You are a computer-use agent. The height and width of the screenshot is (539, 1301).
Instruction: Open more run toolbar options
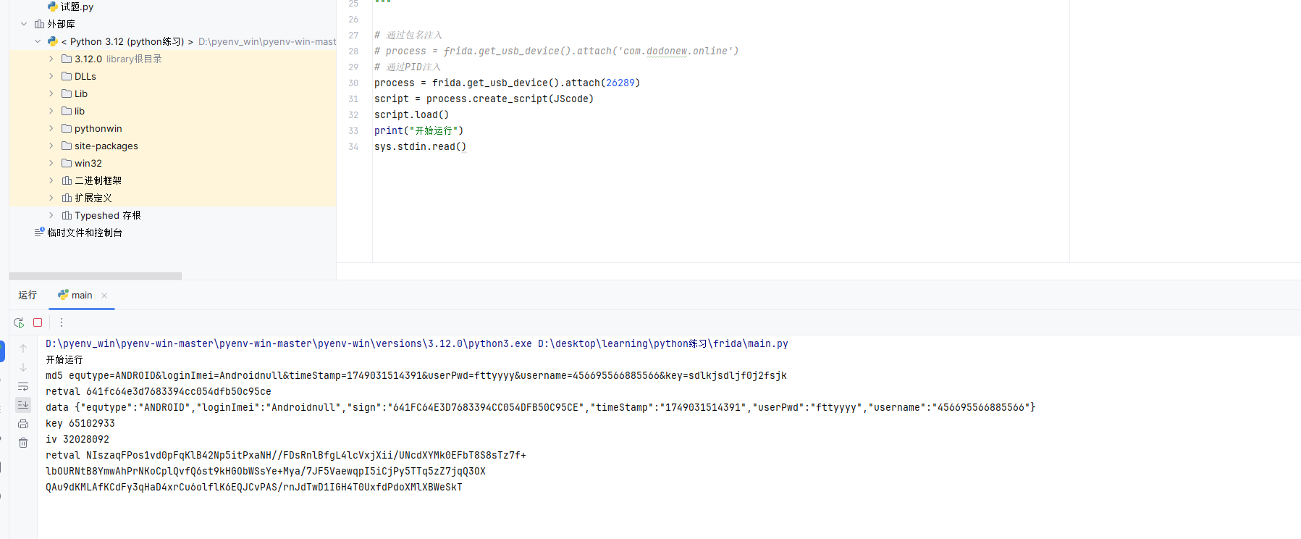point(62,322)
